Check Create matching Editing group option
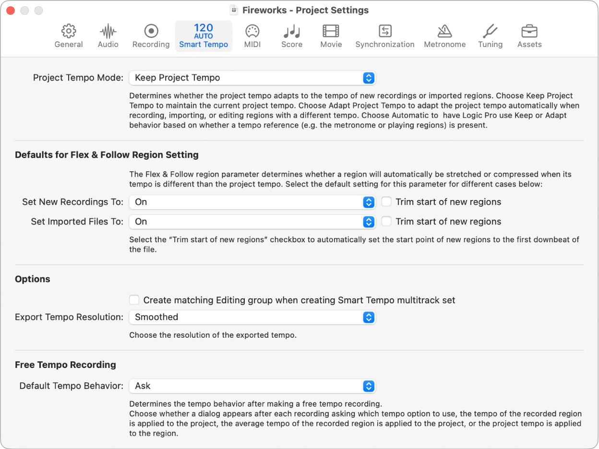This screenshot has width=599, height=449. point(134,299)
